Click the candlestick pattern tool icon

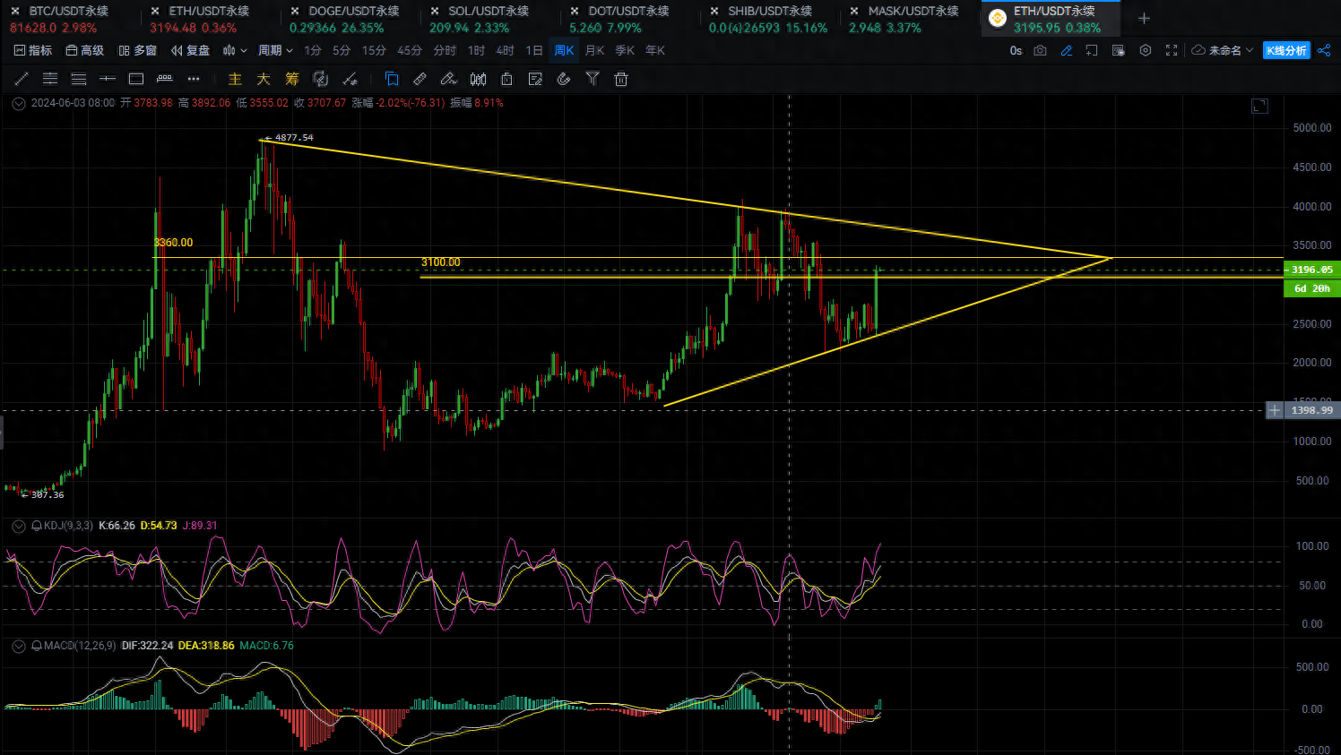tap(478, 79)
